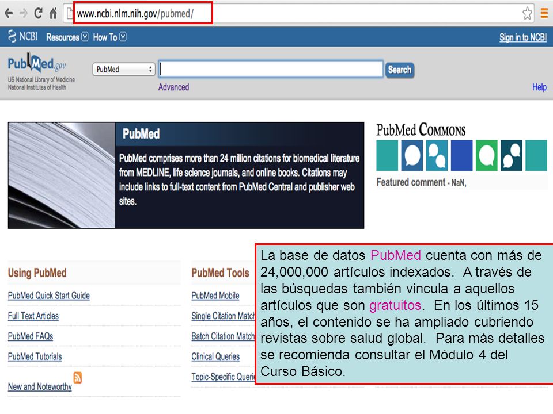553x414 pixels.
Task: Open Batch Citation Matcher link
Action: [223, 336]
